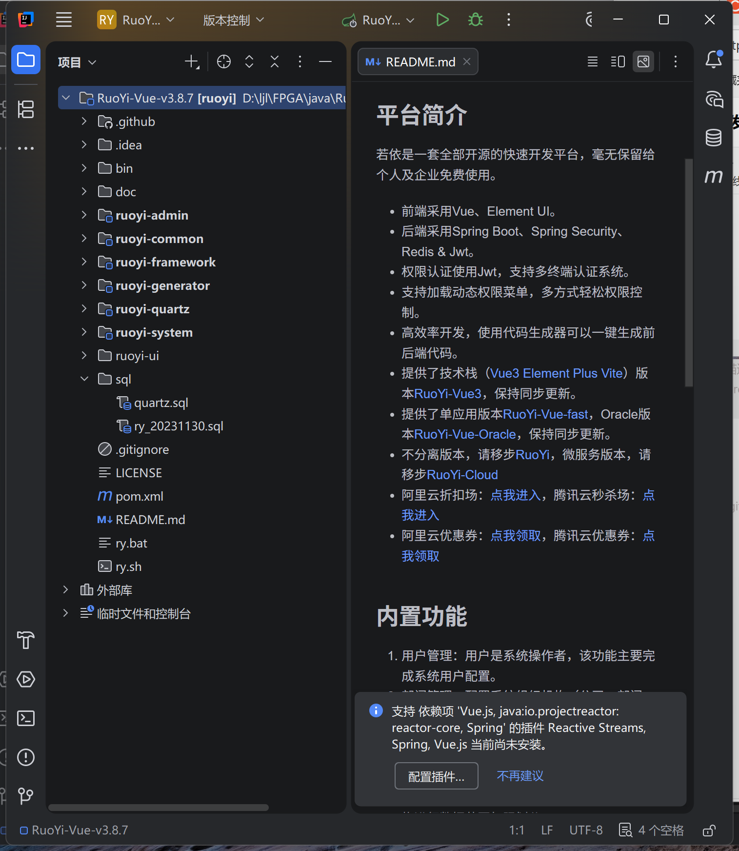Open project panel options menu

click(x=300, y=62)
